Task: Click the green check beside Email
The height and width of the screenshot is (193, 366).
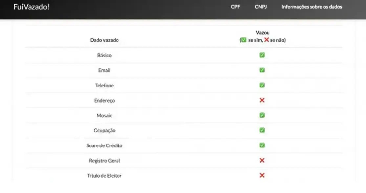Action: point(262,70)
